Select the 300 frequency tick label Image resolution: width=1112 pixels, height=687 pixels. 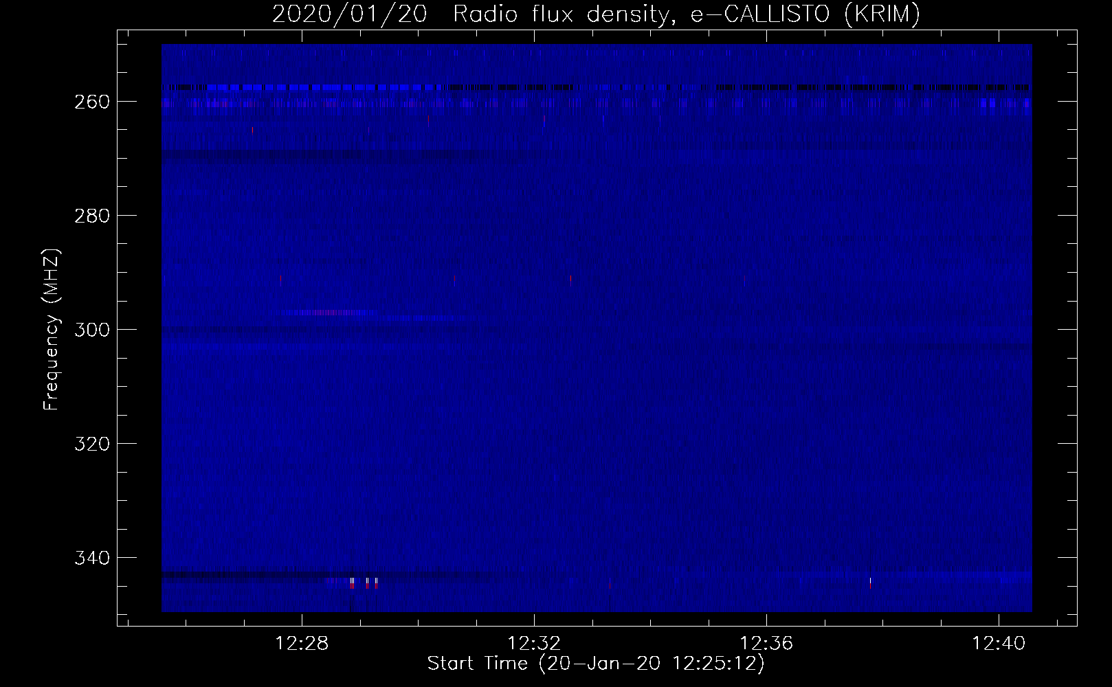[x=91, y=330]
